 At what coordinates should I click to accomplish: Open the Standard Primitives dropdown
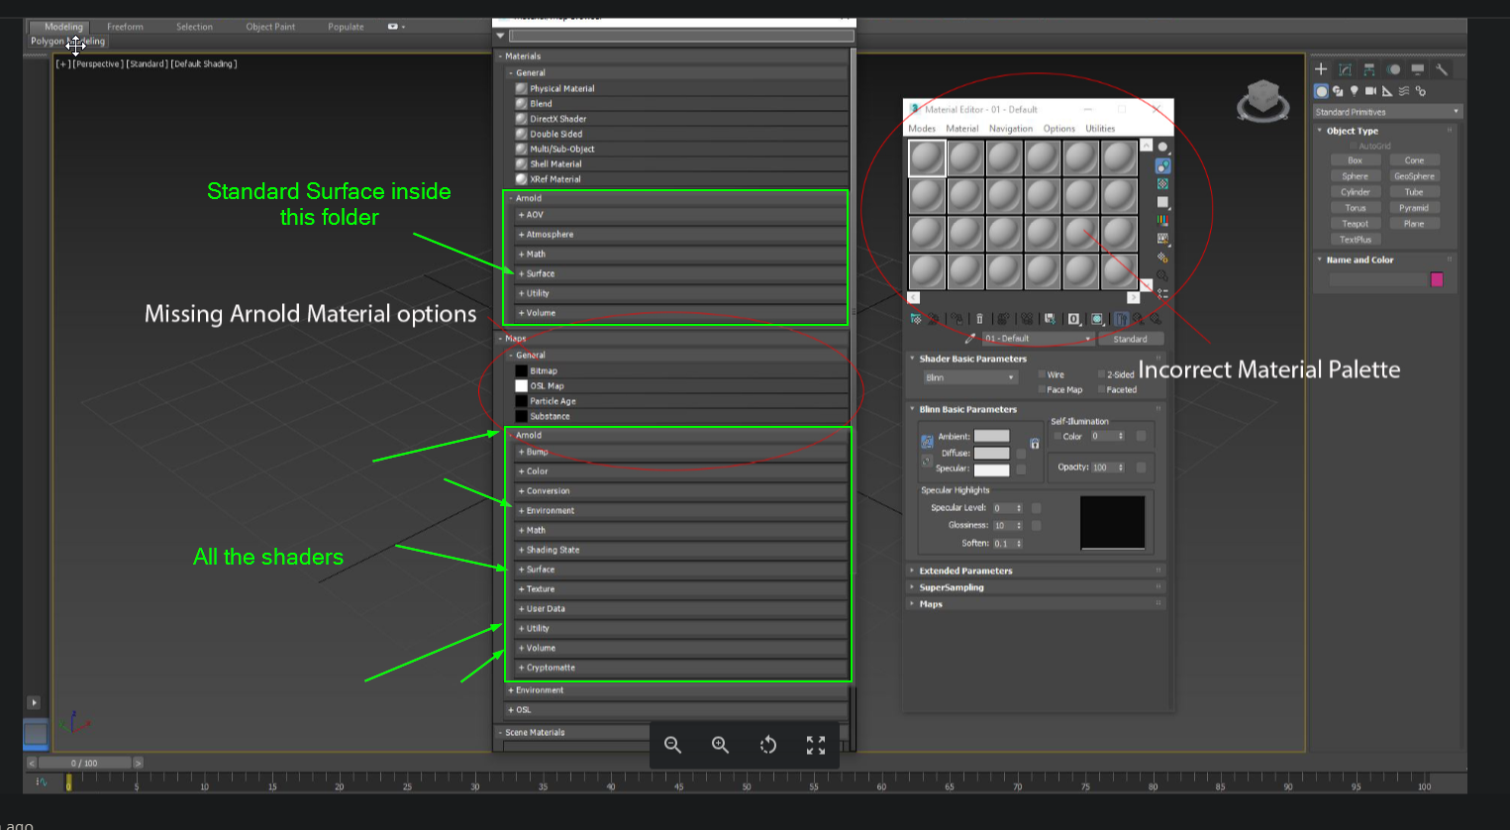click(x=1387, y=112)
